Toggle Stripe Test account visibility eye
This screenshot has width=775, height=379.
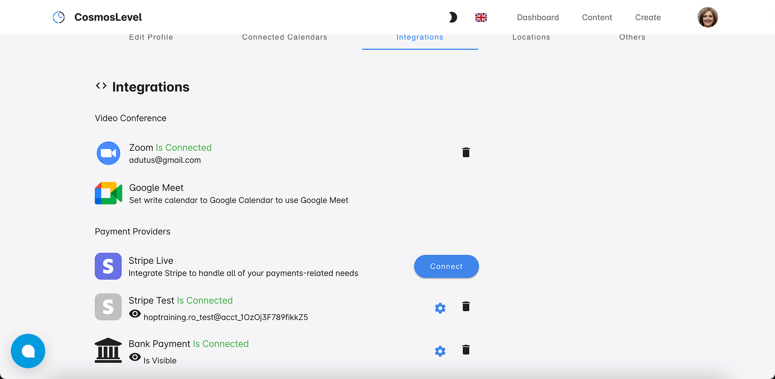click(135, 314)
